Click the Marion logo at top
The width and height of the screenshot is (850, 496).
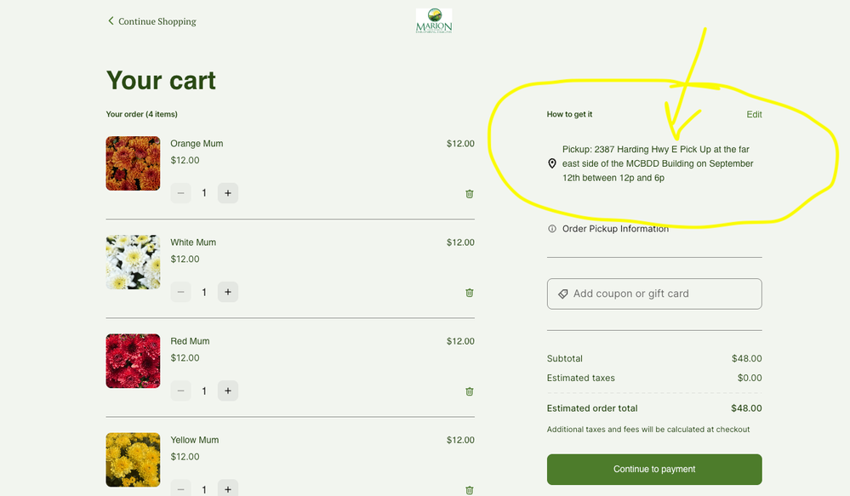pos(434,21)
